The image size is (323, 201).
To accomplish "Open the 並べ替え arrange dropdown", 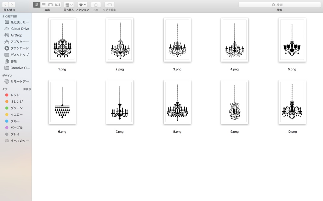I will [69, 5].
